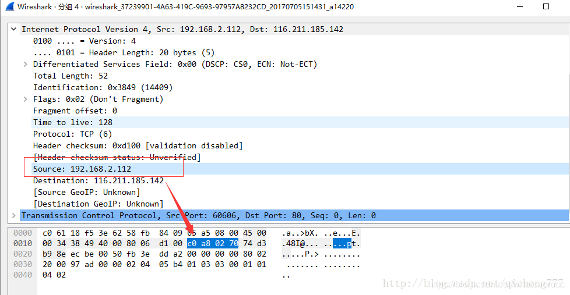
Task: Select Time to live: 128 row
Action: click(x=300, y=122)
